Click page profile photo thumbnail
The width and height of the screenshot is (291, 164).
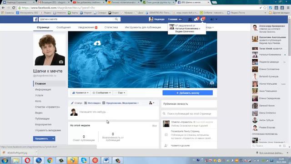pos(50,50)
